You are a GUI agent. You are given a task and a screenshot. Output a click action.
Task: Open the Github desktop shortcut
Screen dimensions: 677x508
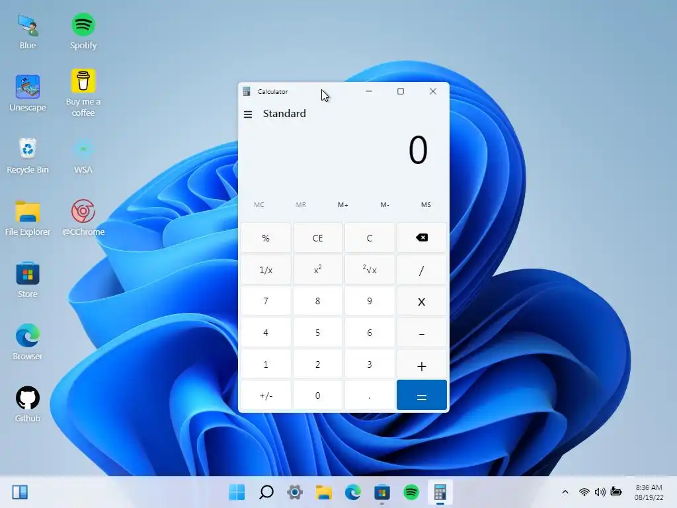28,404
